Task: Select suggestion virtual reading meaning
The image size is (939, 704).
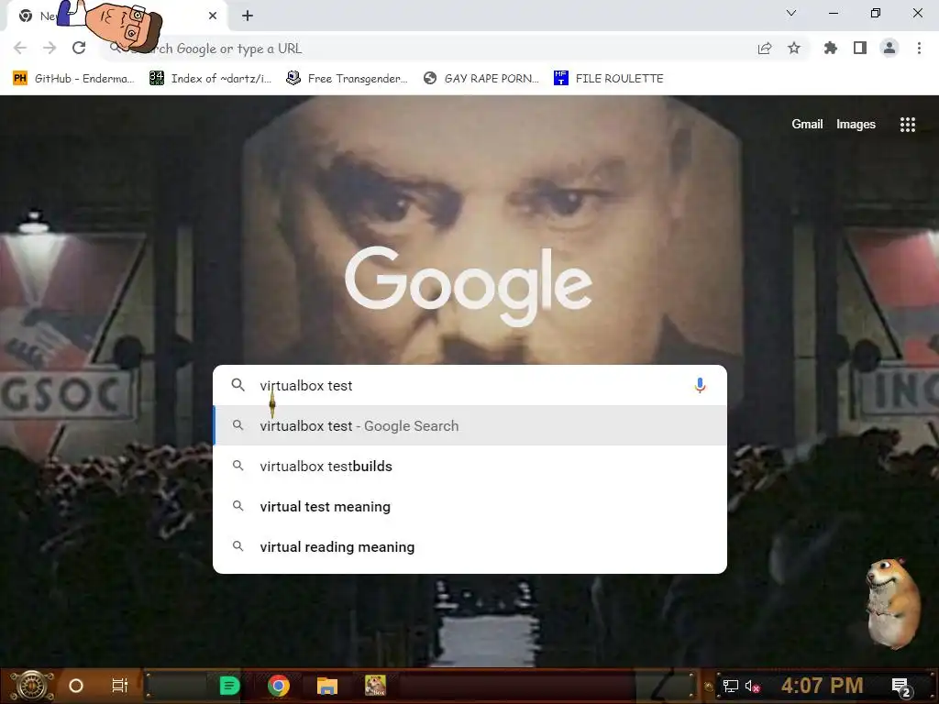Action: click(x=470, y=547)
